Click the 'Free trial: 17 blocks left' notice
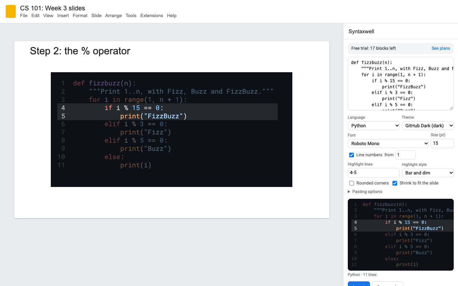The image size is (458, 286). pyautogui.click(x=374, y=48)
